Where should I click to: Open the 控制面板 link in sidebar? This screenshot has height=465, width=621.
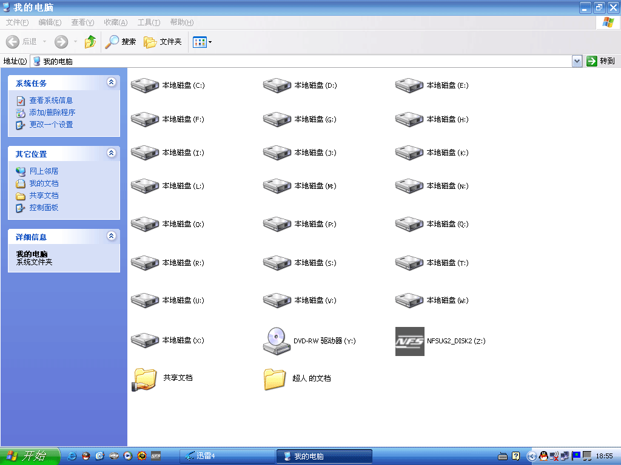(x=44, y=208)
